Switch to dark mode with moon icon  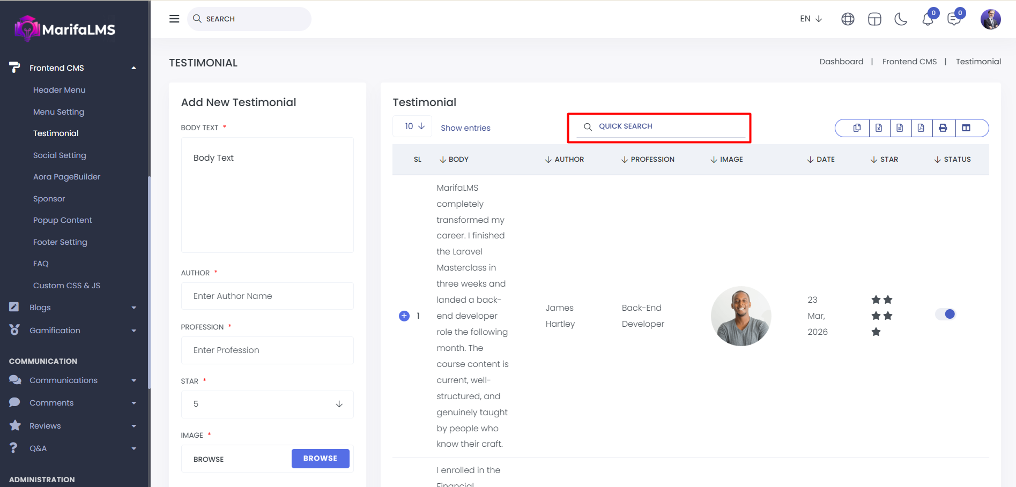[901, 19]
